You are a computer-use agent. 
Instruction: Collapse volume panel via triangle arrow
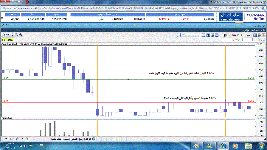tap(258, 118)
